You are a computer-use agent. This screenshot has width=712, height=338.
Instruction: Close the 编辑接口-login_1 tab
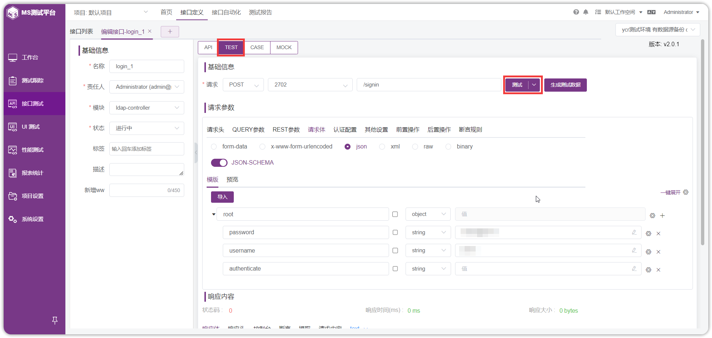pos(150,31)
